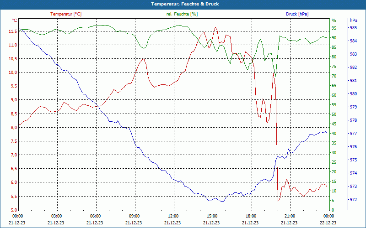This screenshot has height=228, width=366.
Task: Pick the 5,0 temperature axis label
Action: pyautogui.click(x=14, y=210)
